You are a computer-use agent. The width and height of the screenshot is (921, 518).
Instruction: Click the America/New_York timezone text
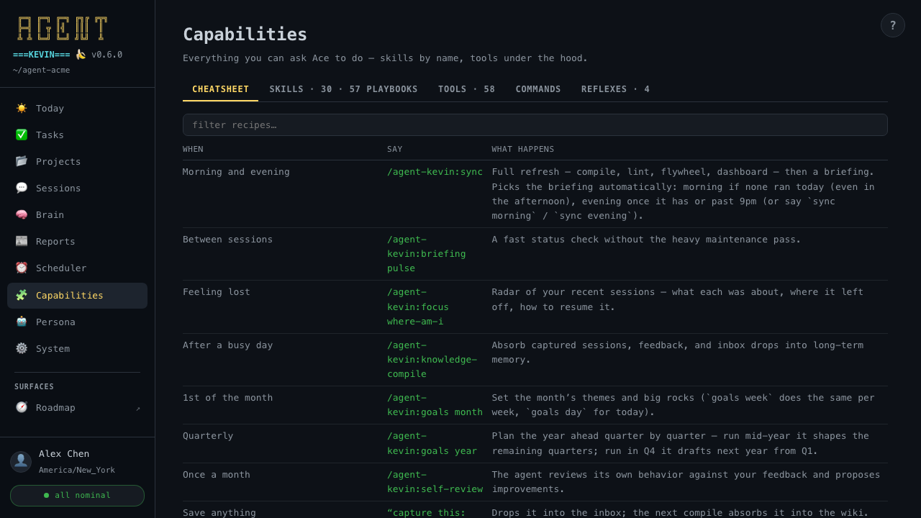click(77, 470)
